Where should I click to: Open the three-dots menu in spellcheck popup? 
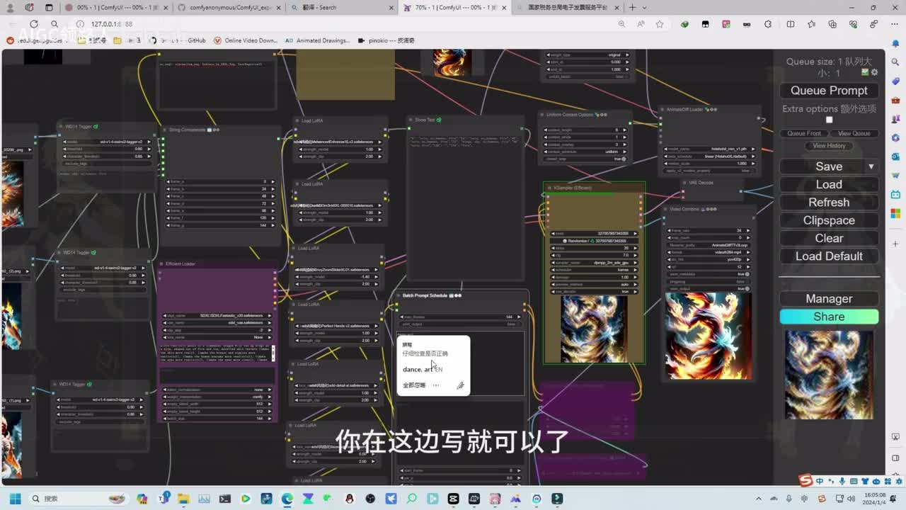click(436, 385)
